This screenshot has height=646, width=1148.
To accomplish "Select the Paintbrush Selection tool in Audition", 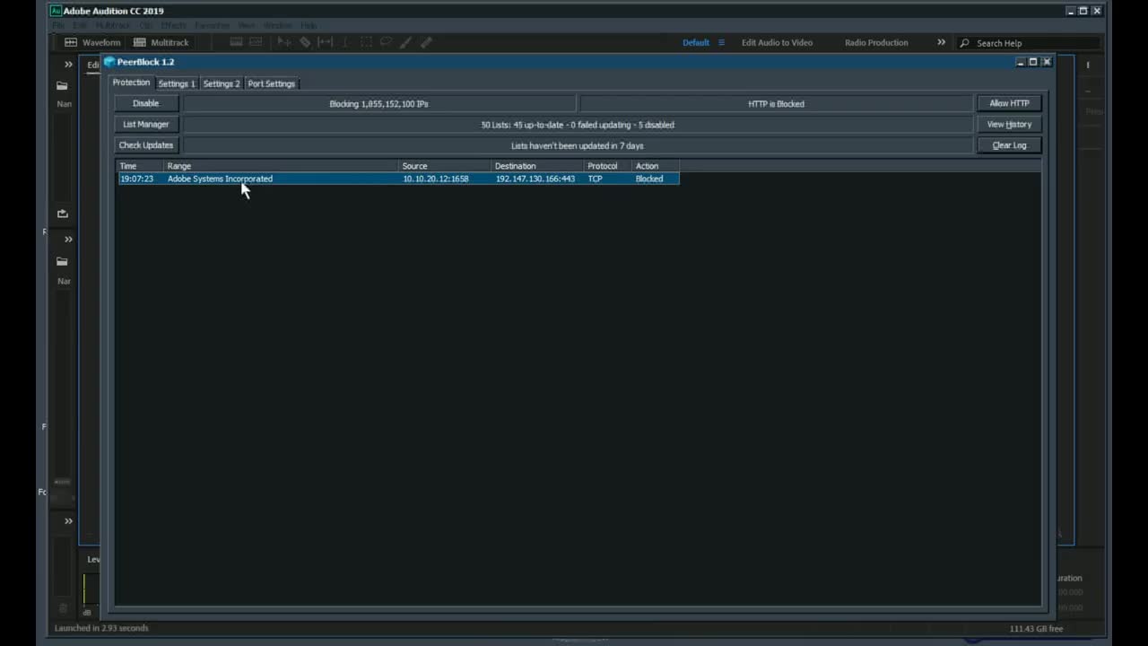I will pos(405,42).
